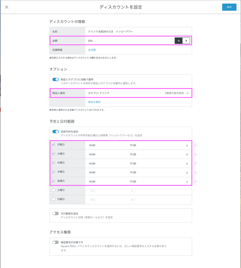The height and width of the screenshot is (268, 241).
Task: Check the 日曜日 checkbox
Action: [x=54, y=199]
